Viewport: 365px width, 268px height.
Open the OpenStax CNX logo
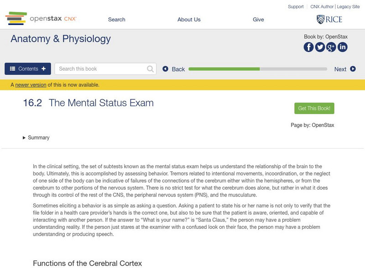point(41,19)
